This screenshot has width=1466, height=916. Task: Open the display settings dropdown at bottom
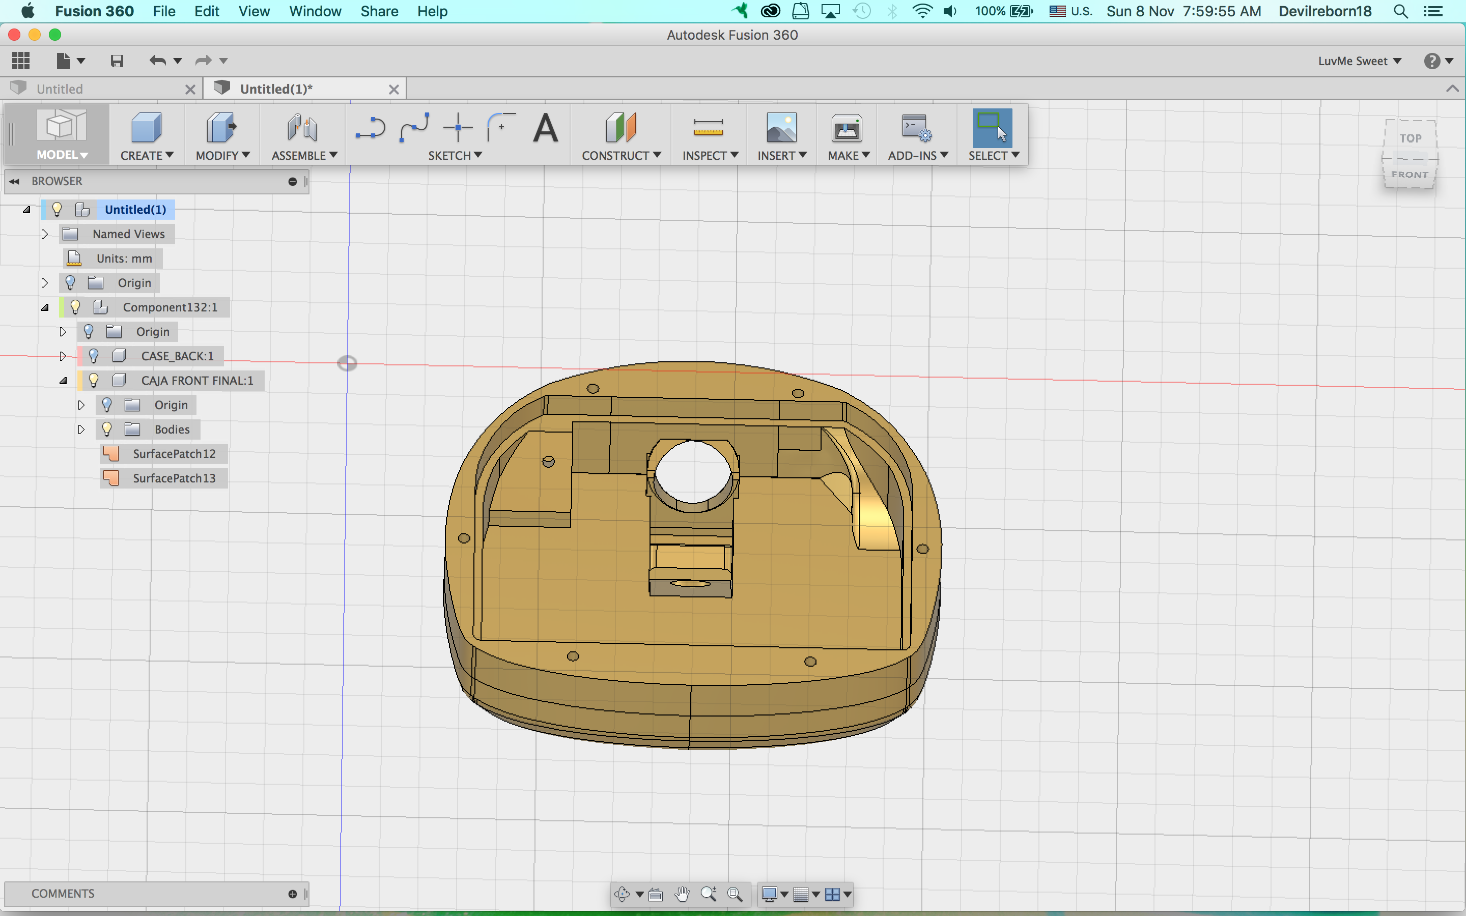coord(784,894)
